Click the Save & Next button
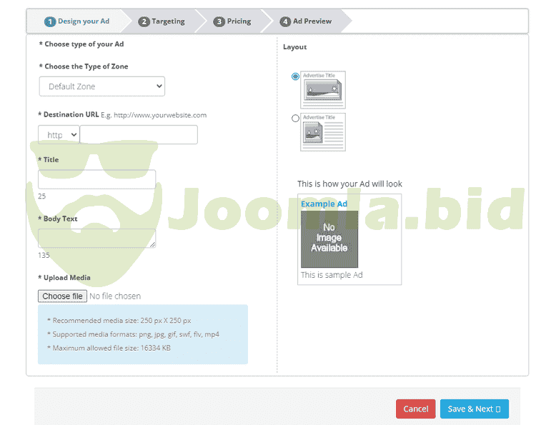The width and height of the screenshot is (536, 425). tap(474, 409)
